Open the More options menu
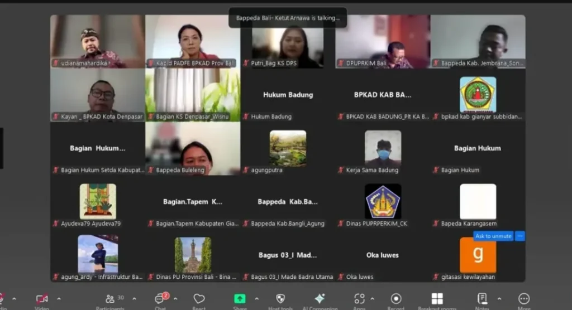Viewport: 572px width, 310px height. 523,299
